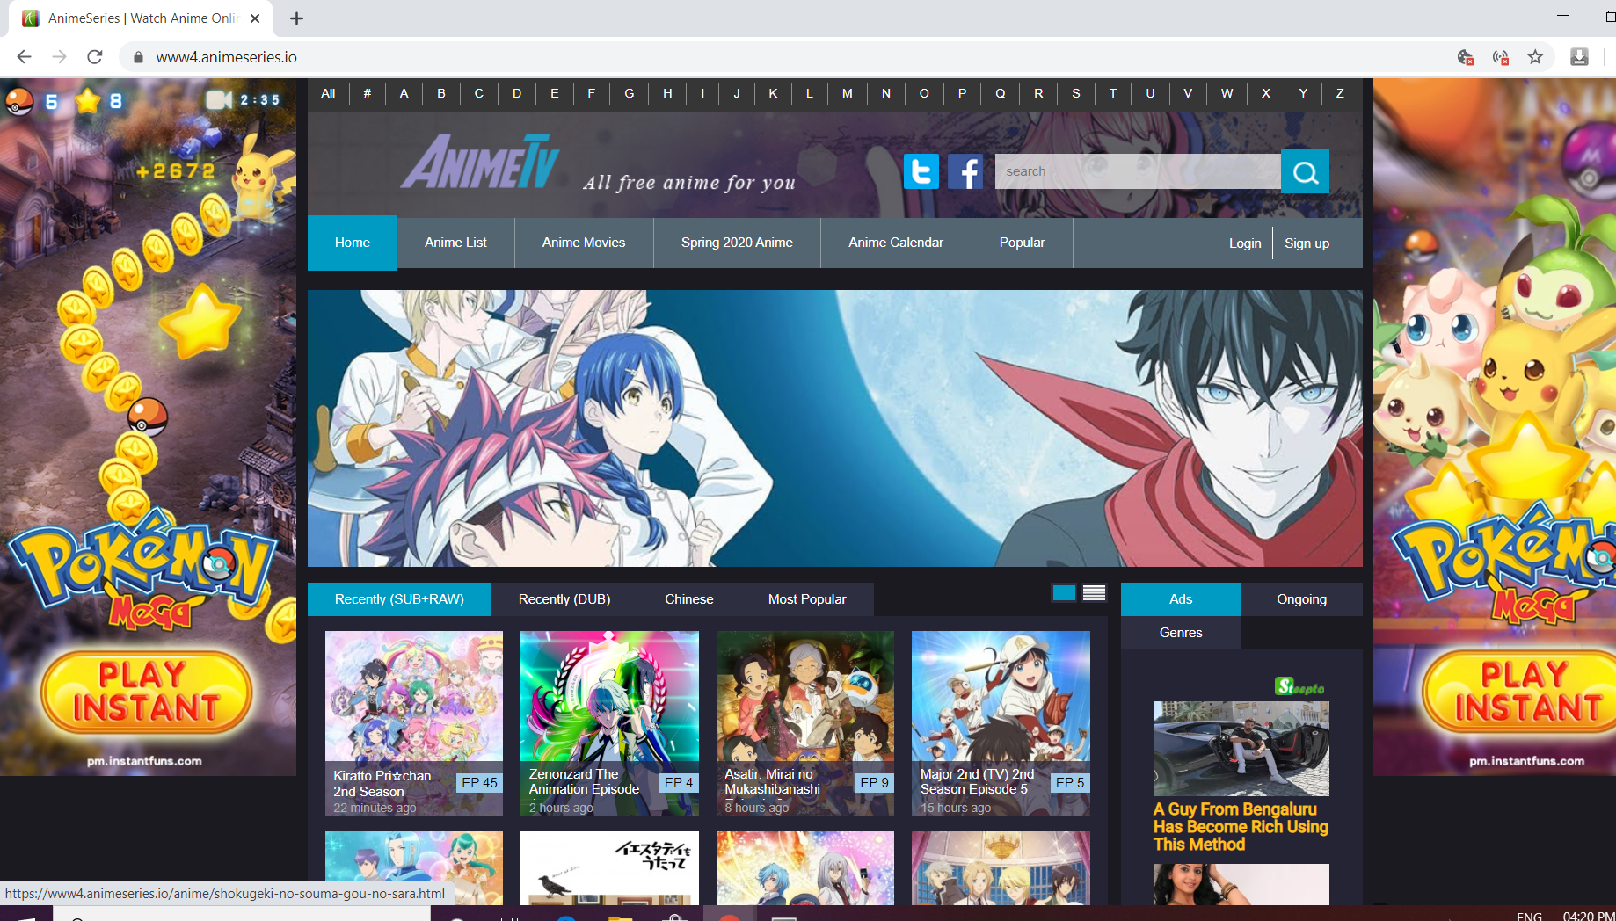Click the Twitter icon in the header
The height and width of the screenshot is (921, 1616).
point(921,171)
